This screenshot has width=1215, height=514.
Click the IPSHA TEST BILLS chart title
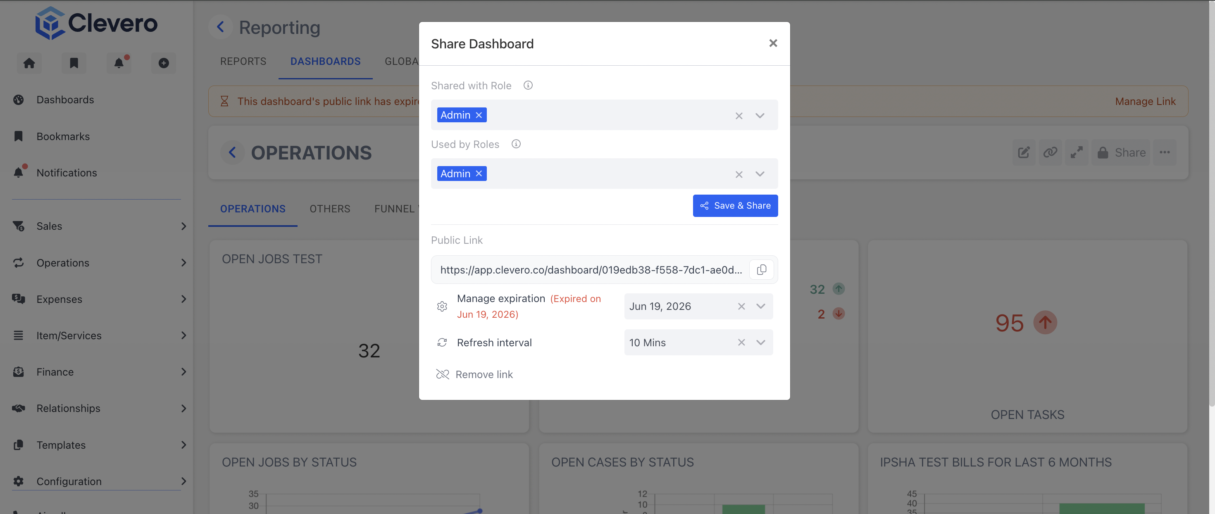tap(996, 462)
